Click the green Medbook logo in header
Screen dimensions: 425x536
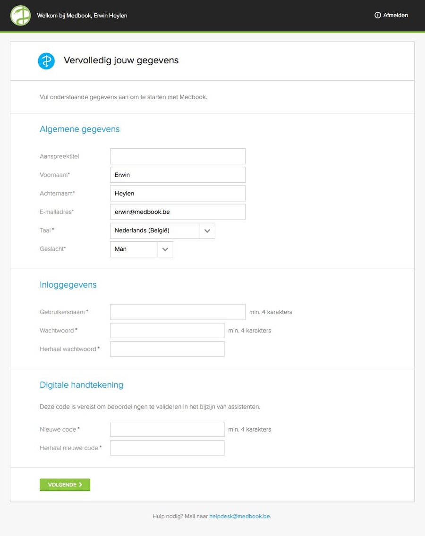(20, 16)
